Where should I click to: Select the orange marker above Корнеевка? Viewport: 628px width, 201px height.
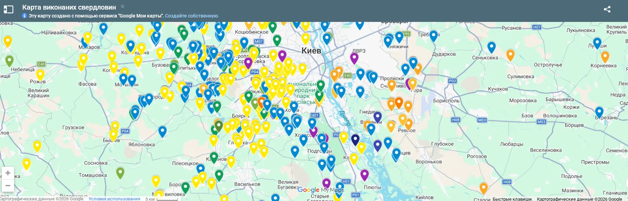click(605, 57)
